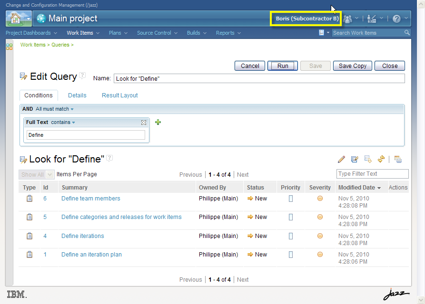
Task: Click magnifier icon in Search Work Items
Action: click(407, 33)
